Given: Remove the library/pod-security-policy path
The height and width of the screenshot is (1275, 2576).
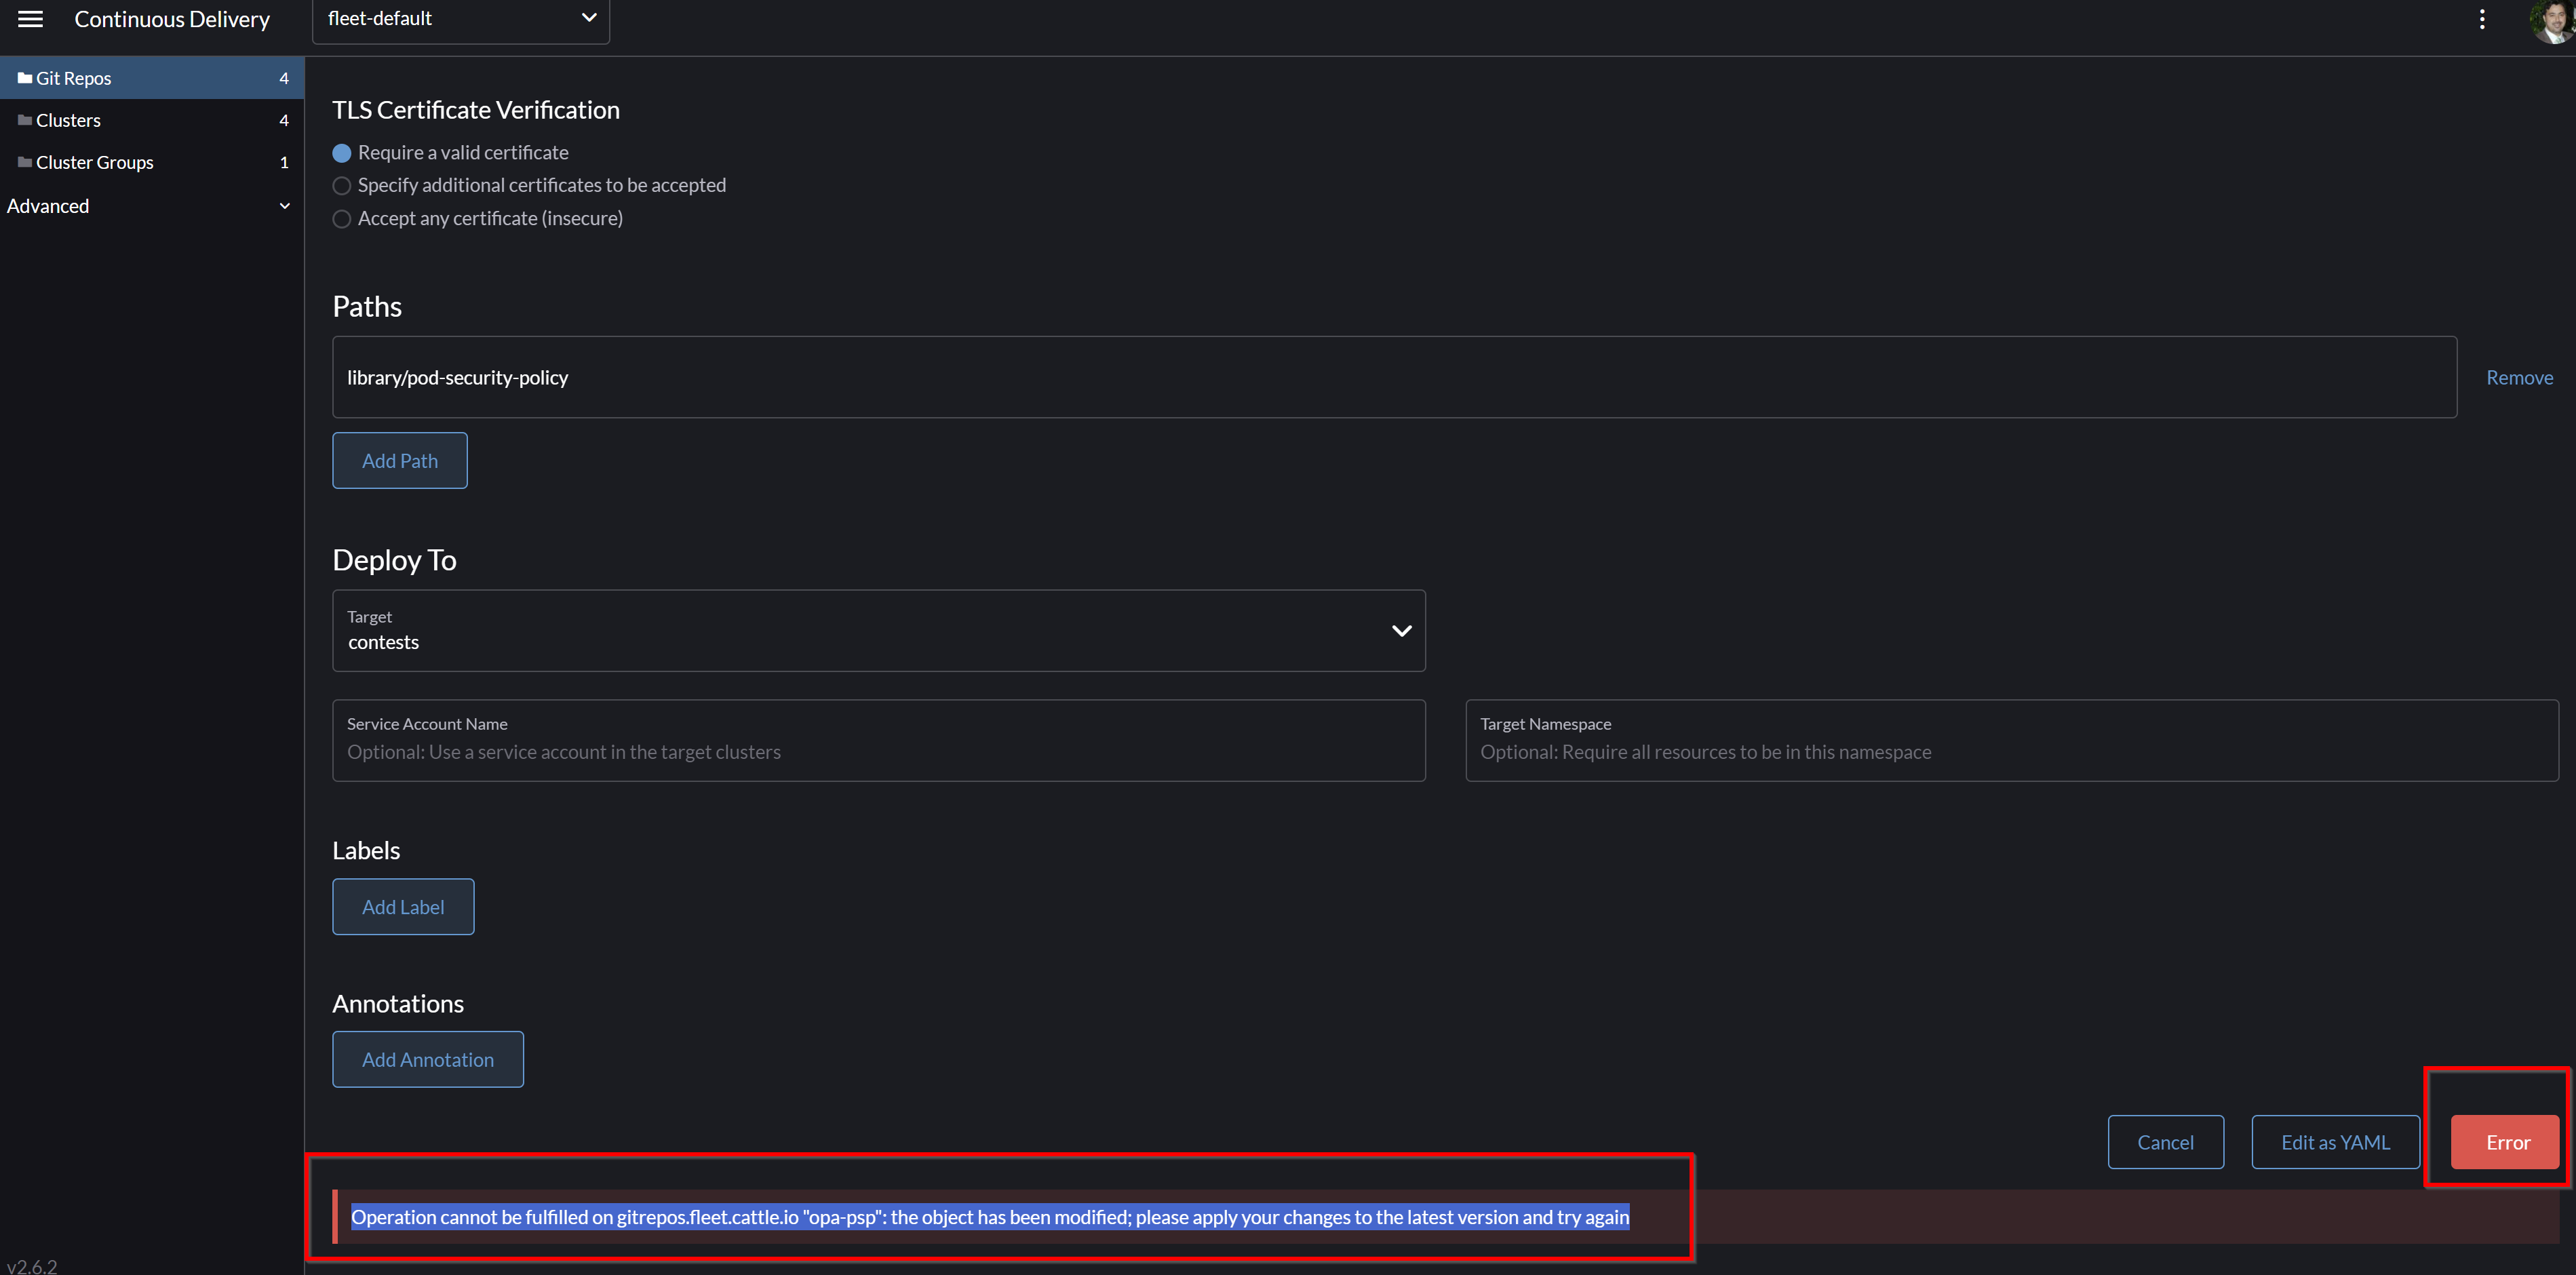Looking at the screenshot, I should pos(2519,377).
